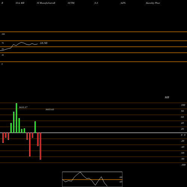
Task: Open the mini chart thumbnail at bottom
Action: (x=92, y=179)
